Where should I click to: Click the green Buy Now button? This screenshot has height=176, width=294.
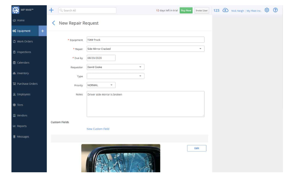186,10
